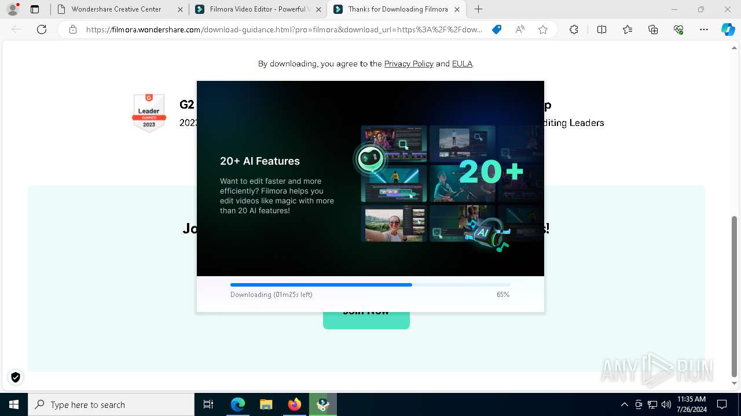Open the Copilot sidebar icon

(x=728, y=29)
